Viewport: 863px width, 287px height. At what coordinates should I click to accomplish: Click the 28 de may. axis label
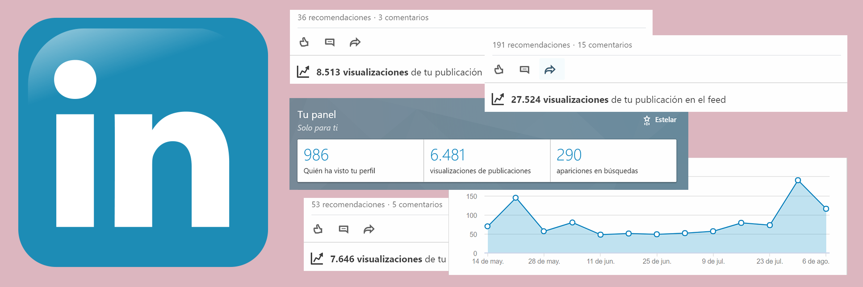(544, 262)
